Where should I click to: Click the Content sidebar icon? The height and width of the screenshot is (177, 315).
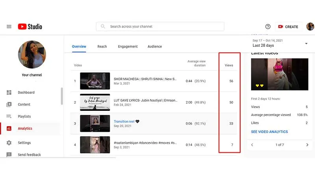(9, 104)
